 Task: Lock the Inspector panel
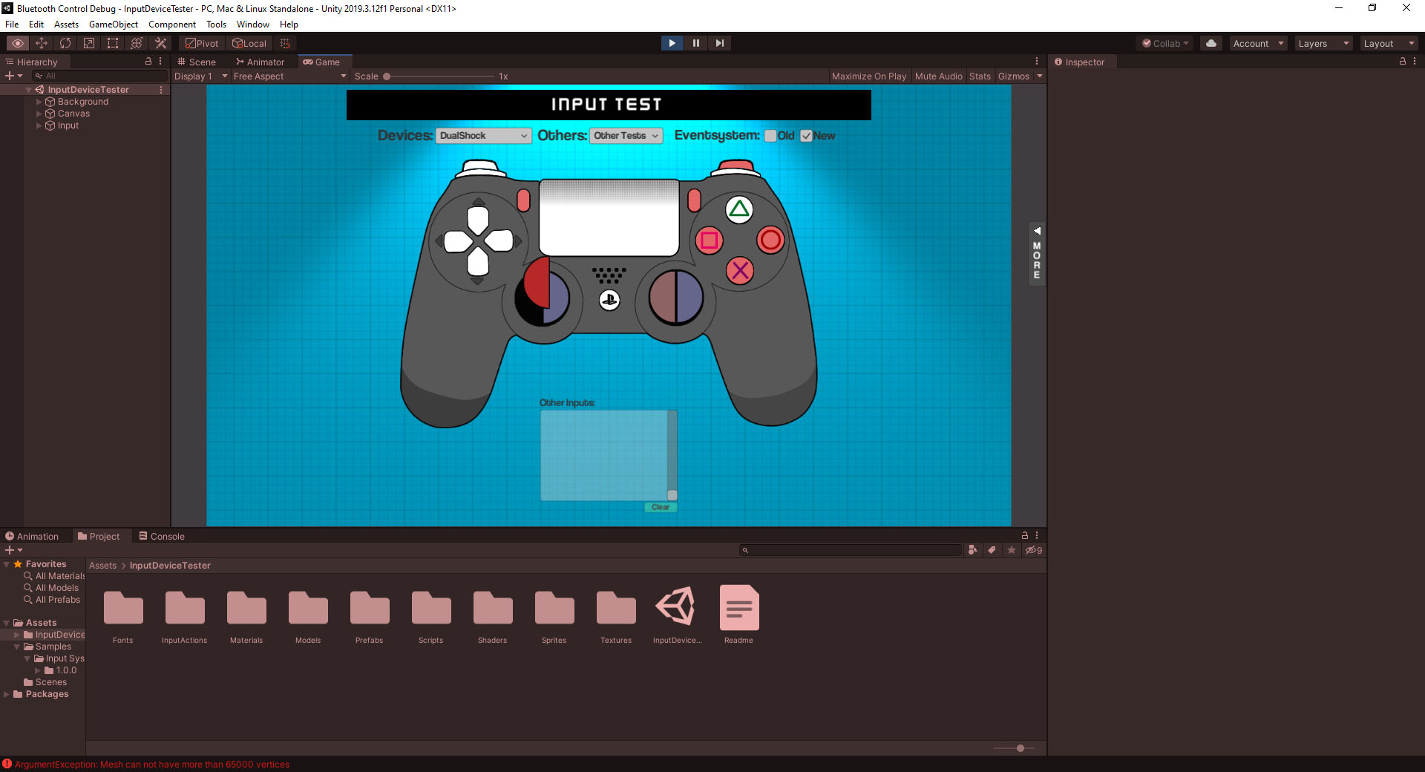[1402, 62]
